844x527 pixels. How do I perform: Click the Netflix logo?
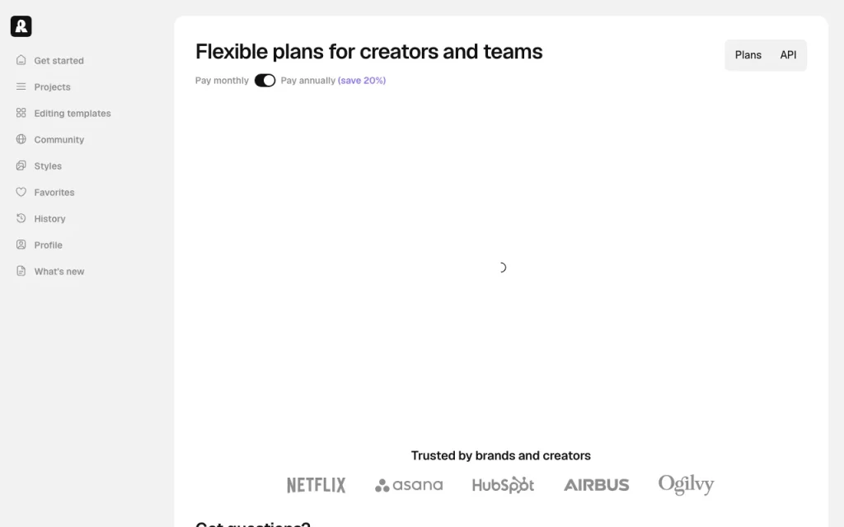(x=316, y=485)
